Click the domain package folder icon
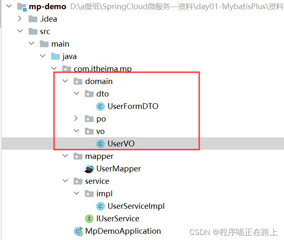This screenshot has width=284, height=240. (x=78, y=81)
